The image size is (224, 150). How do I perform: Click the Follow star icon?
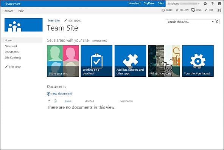tap(177, 10)
